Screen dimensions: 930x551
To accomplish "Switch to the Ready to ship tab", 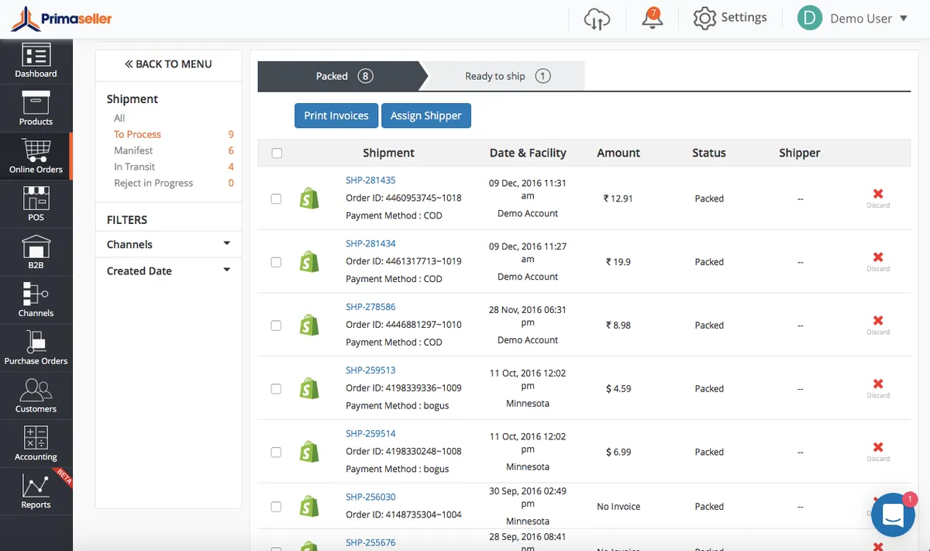I will (505, 76).
